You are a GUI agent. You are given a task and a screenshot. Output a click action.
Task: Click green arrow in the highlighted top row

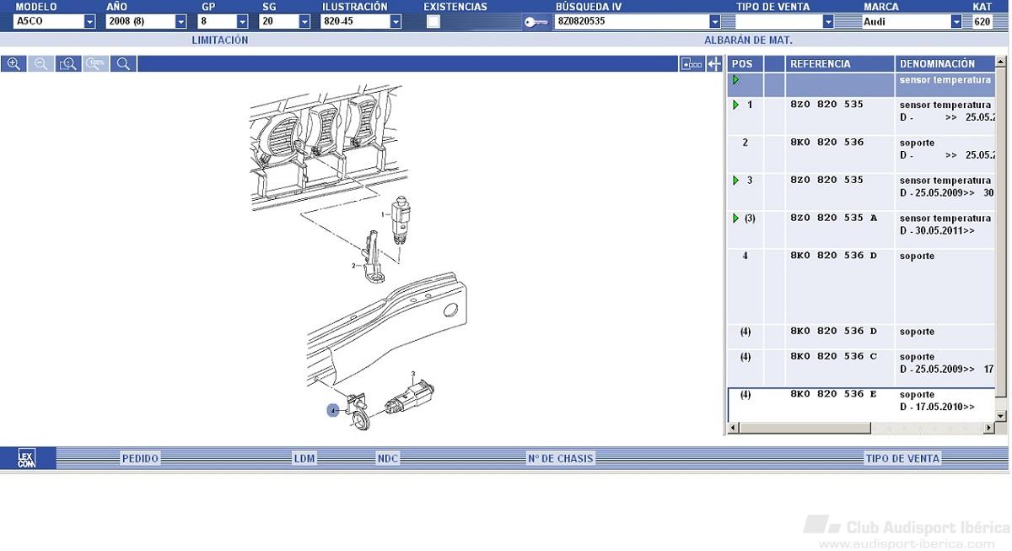click(736, 80)
